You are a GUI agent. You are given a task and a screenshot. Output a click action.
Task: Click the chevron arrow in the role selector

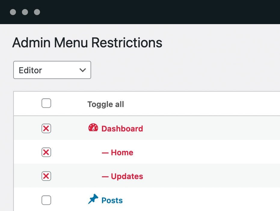[82, 70]
